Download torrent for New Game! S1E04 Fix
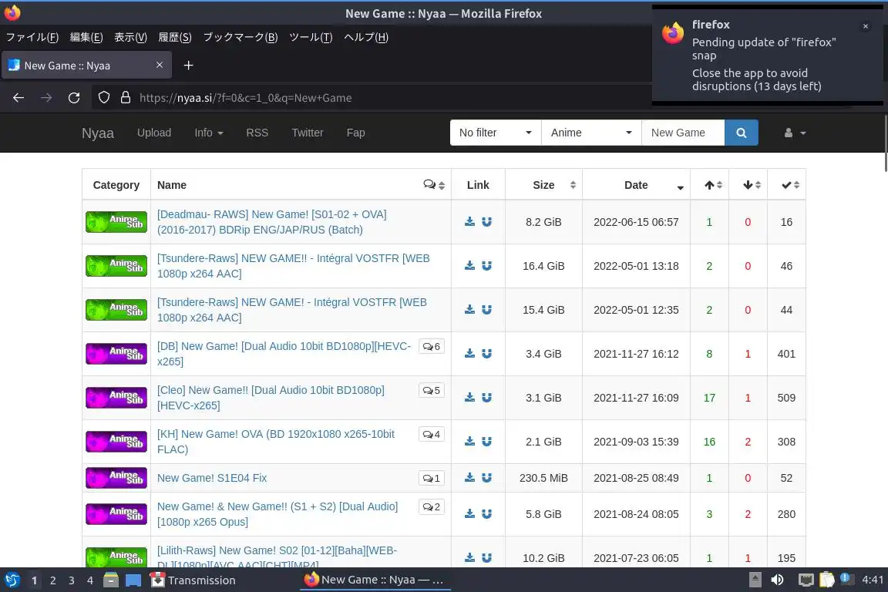Screen dimensions: 888x592 click(469, 478)
